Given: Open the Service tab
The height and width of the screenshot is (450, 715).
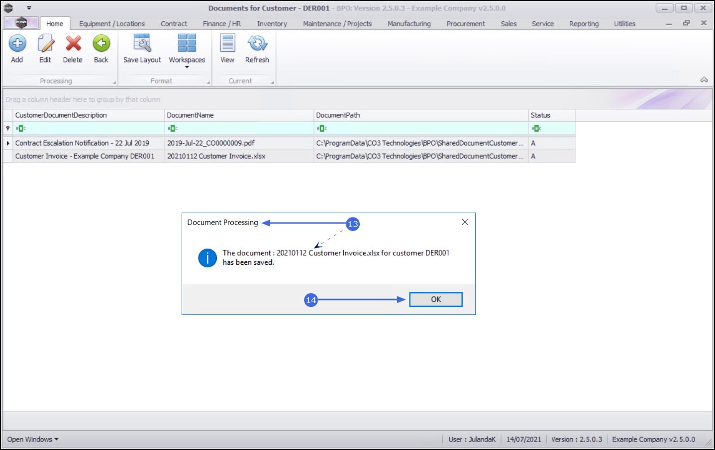Looking at the screenshot, I should click(543, 23).
